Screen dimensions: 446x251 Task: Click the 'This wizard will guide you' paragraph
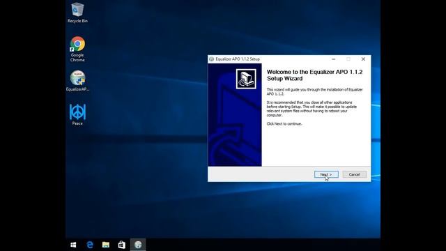click(x=314, y=91)
